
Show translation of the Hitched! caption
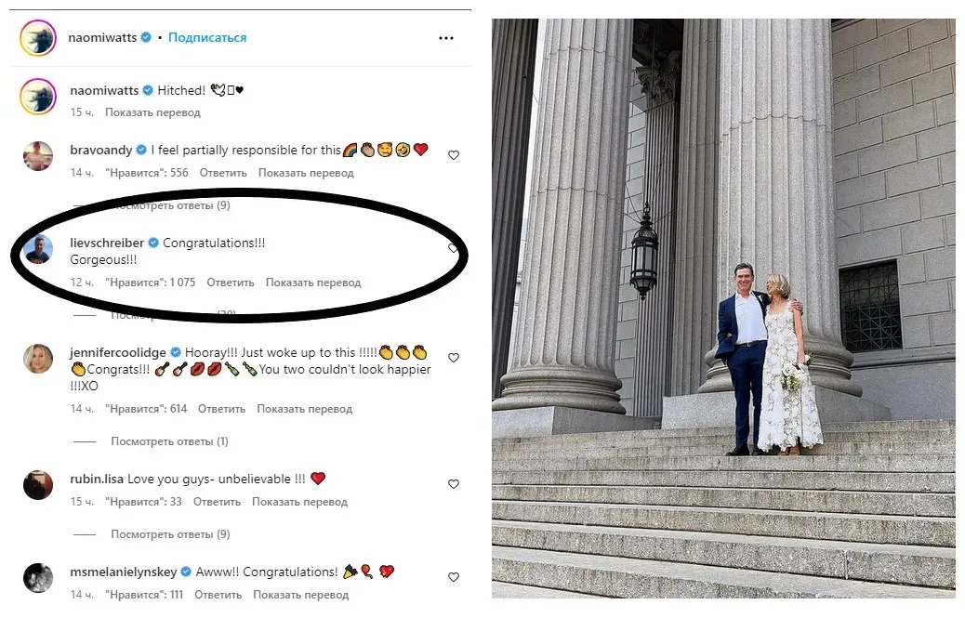click(x=152, y=112)
